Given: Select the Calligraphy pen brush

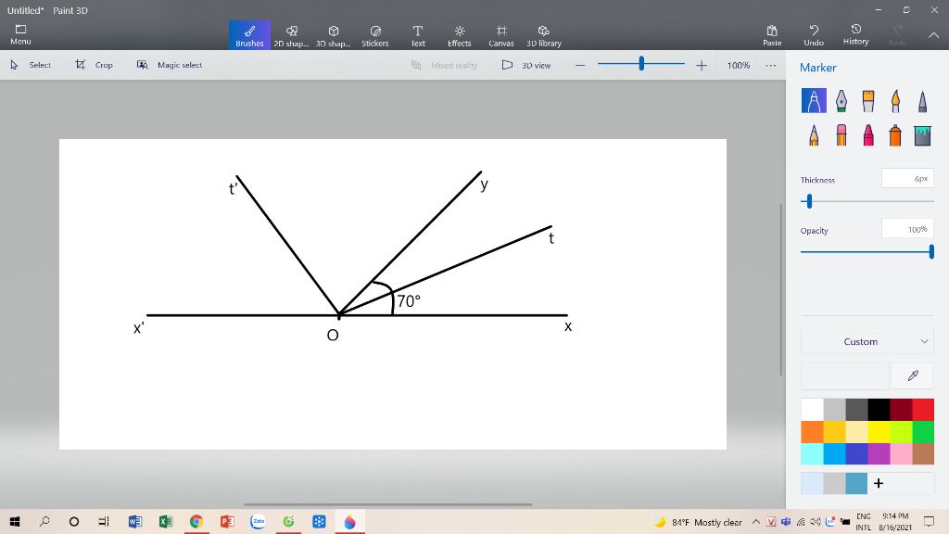Looking at the screenshot, I should [x=841, y=100].
